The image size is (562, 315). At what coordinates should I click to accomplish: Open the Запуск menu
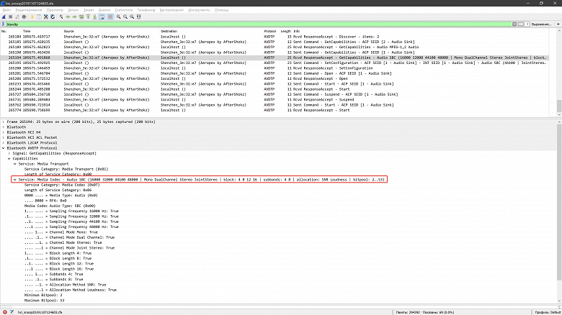click(73, 10)
